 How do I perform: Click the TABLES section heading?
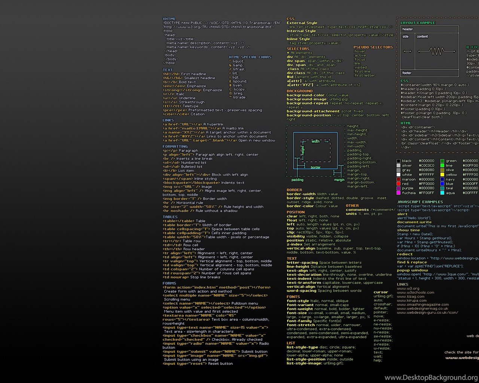click(170, 217)
